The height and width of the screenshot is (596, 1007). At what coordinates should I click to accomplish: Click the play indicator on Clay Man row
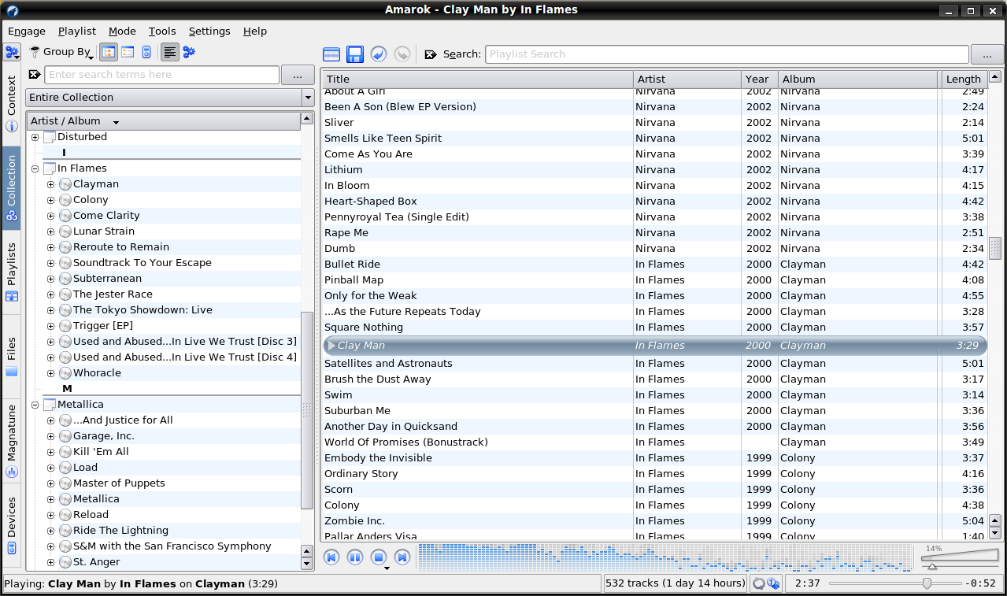pyautogui.click(x=331, y=346)
